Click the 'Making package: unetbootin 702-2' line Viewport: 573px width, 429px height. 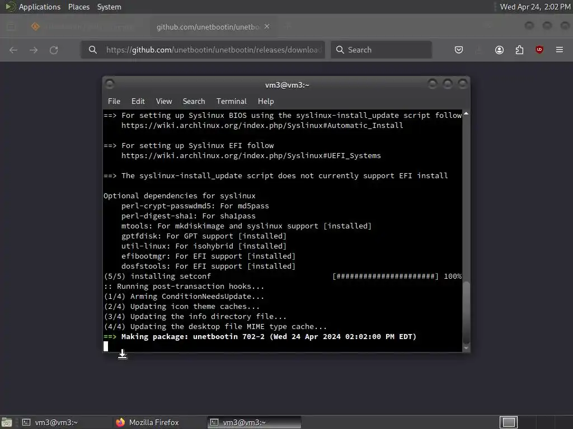coord(260,337)
